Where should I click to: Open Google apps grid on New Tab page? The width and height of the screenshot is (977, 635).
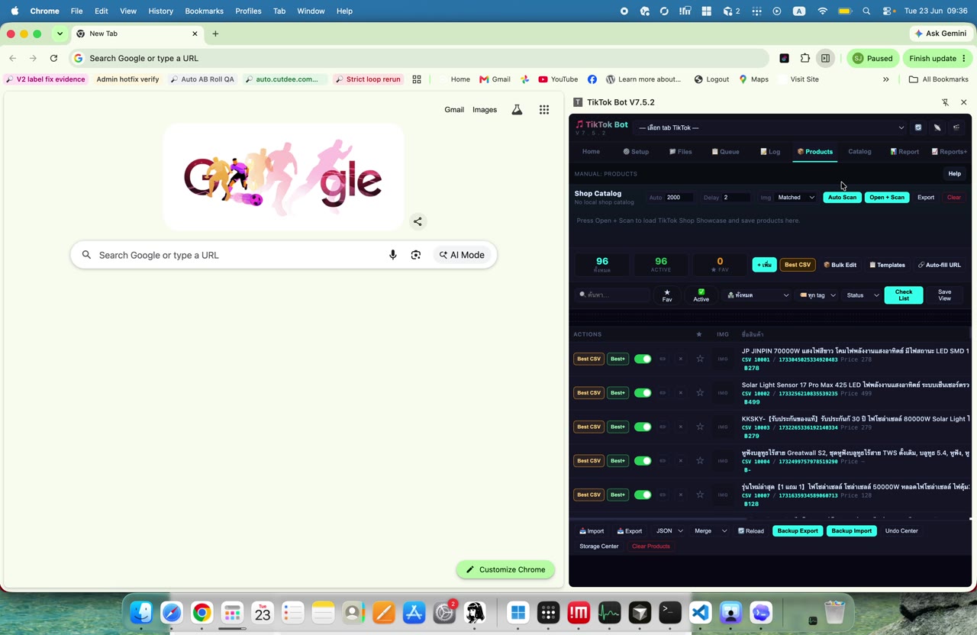click(544, 110)
